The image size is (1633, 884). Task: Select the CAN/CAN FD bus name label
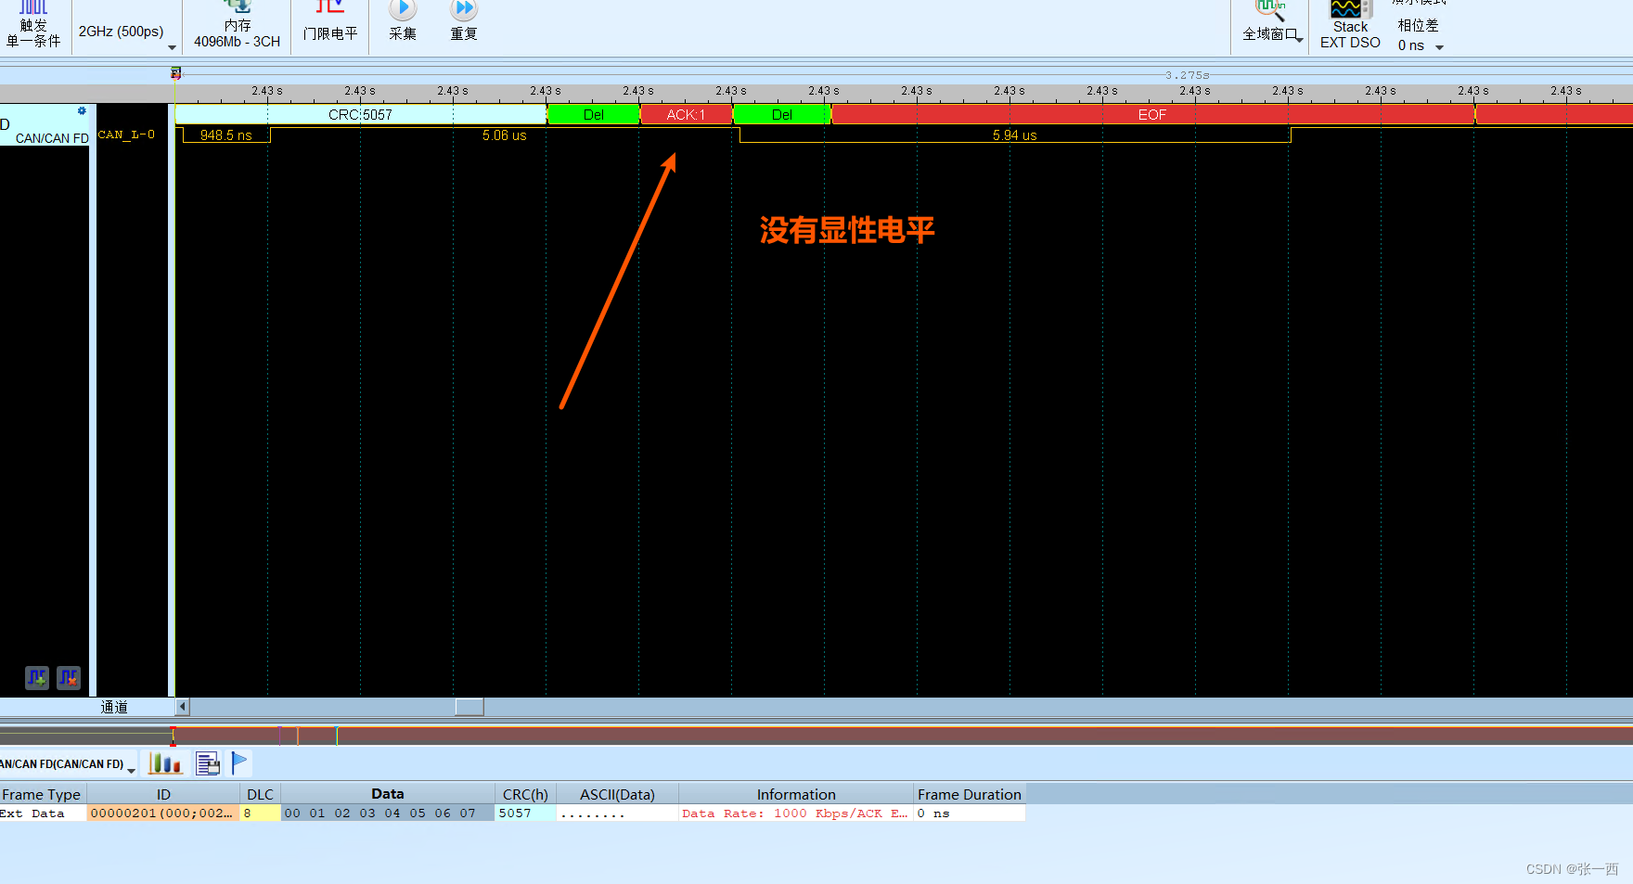point(52,138)
